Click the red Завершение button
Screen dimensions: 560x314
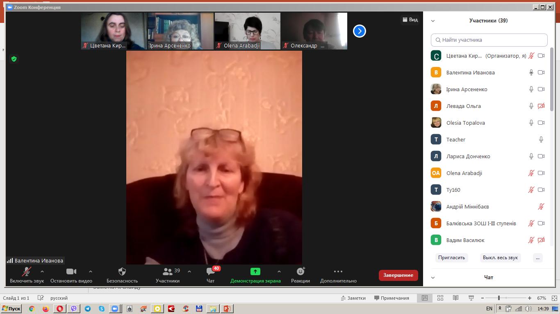tap(398, 275)
